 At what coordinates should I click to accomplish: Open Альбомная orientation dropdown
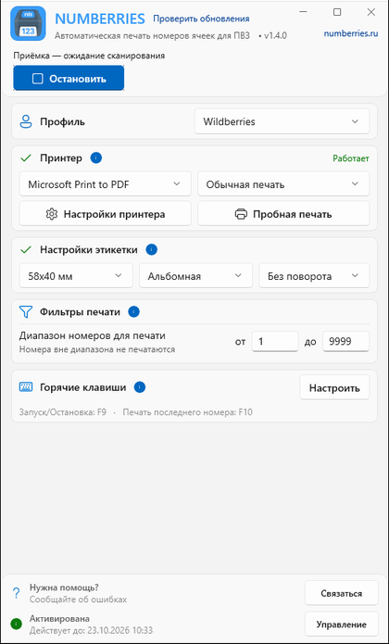[x=195, y=276]
